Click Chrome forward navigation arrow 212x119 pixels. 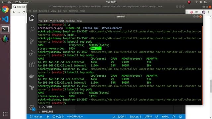[19, 12]
